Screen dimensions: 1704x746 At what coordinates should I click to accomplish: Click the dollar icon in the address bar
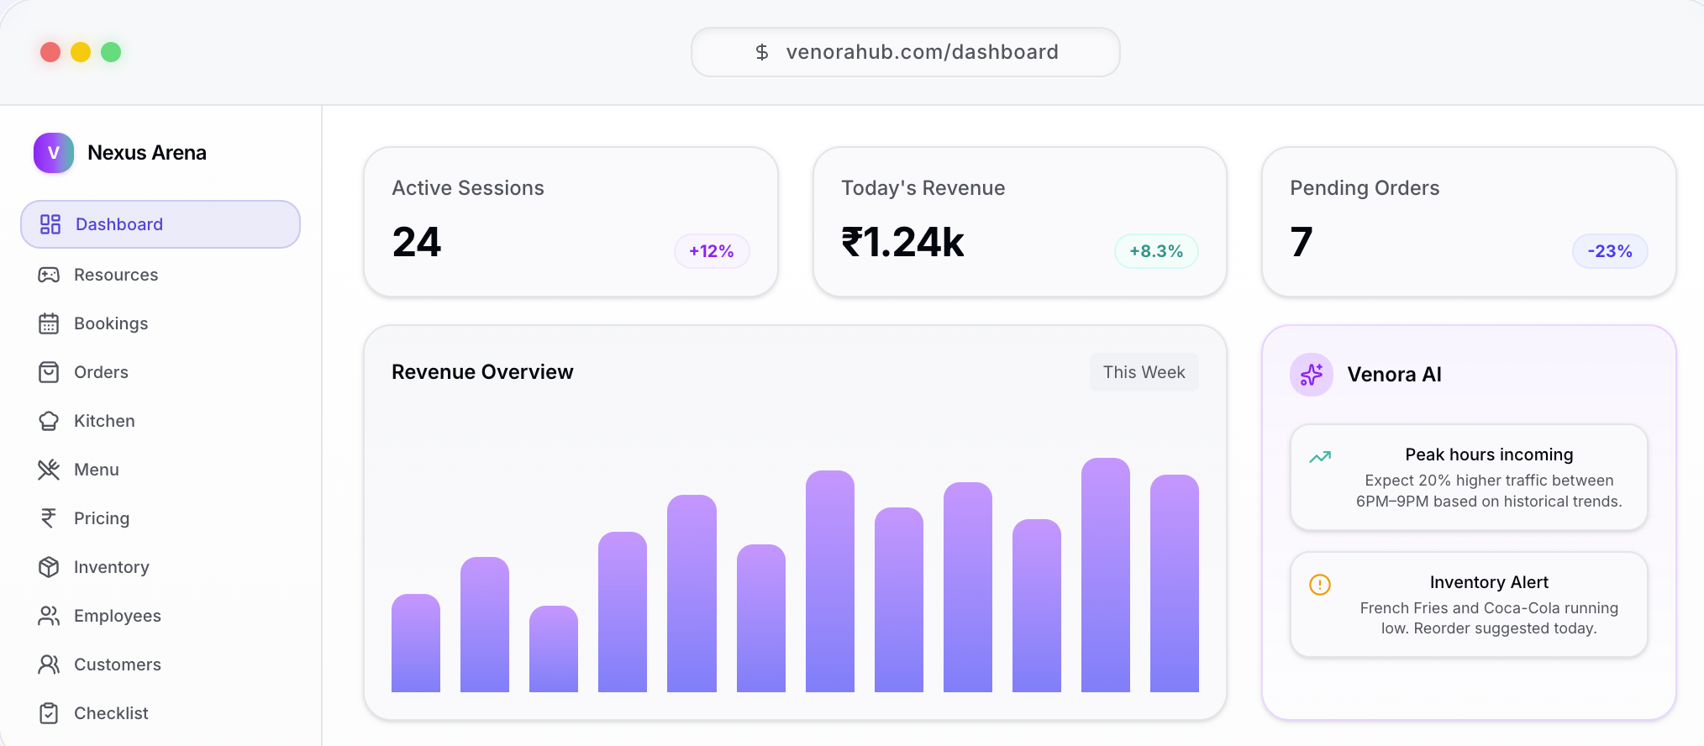[x=762, y=52]
